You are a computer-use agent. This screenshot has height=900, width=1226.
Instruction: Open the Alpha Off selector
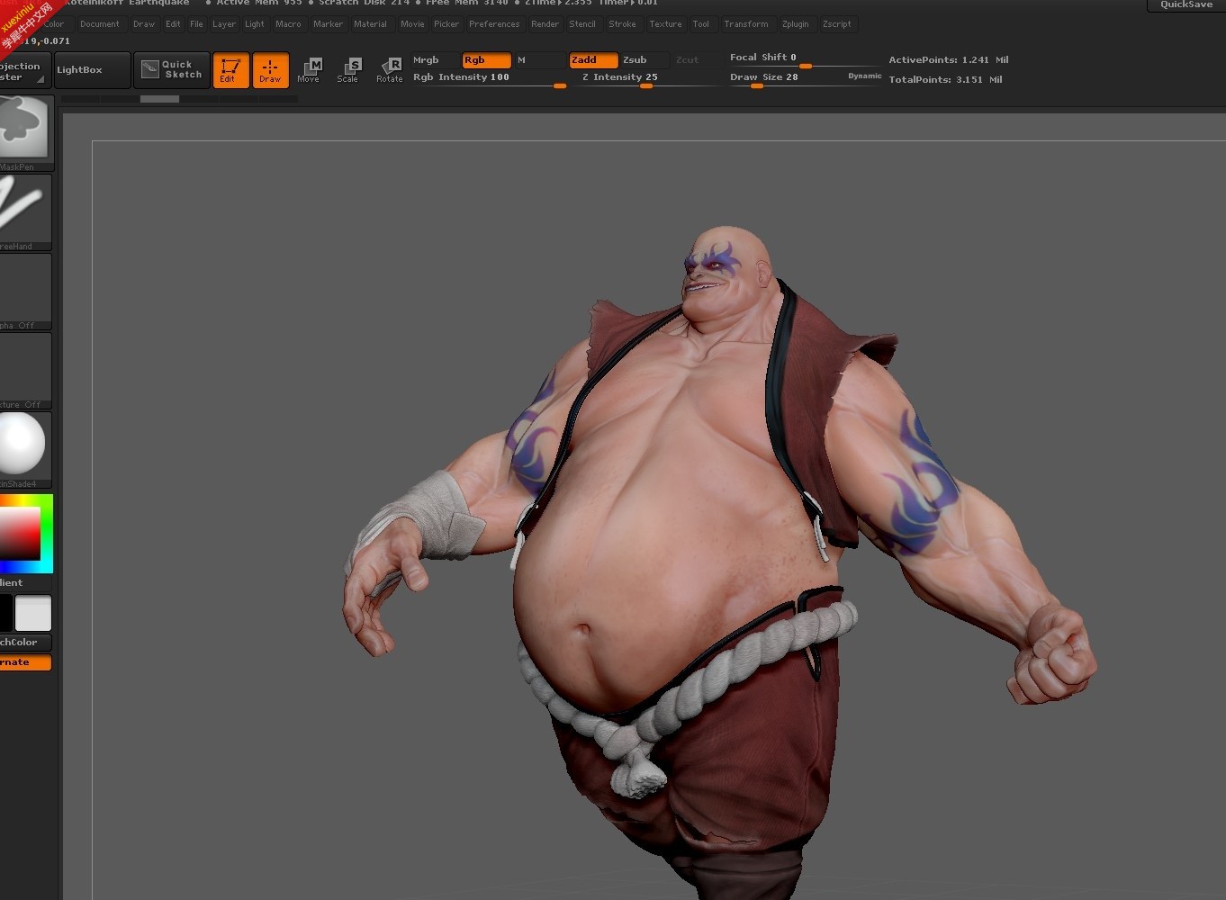pyautogui.click(x=26, y=291)
